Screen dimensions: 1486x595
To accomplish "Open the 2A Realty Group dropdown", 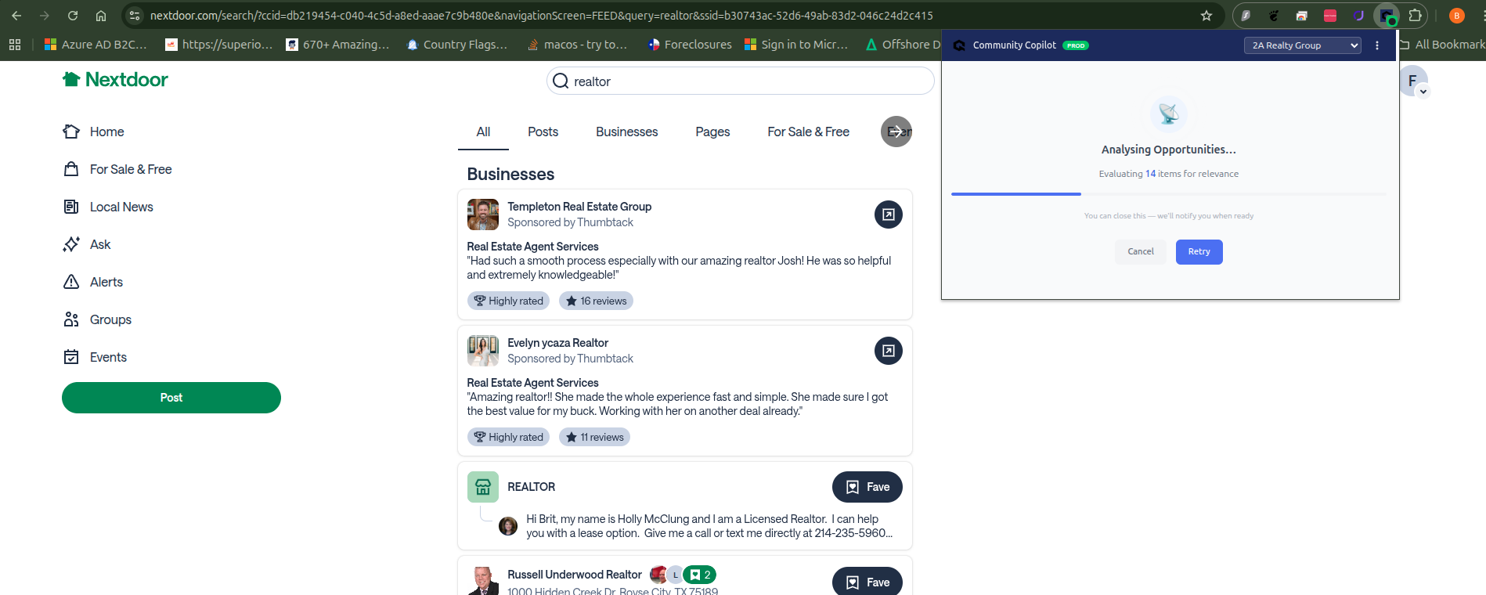I will (1303, 45).
